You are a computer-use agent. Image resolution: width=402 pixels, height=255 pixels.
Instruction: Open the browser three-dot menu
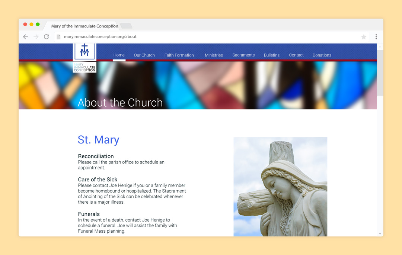pyautogui.click(x=376, y=37)
